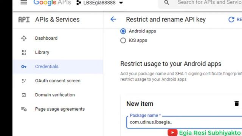Click the New item heading

[x=140, y=104]
